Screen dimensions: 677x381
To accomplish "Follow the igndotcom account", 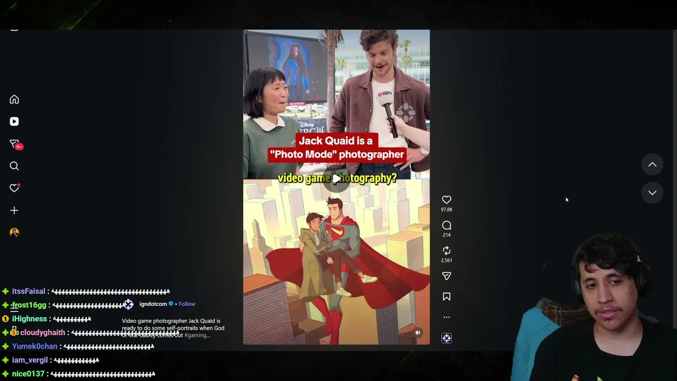I will pos(187,304).
